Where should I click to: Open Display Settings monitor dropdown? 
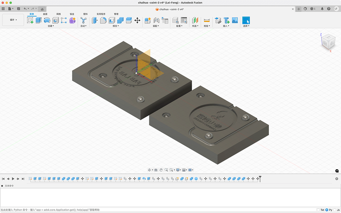pyautogui.click(x=178, y=170)
